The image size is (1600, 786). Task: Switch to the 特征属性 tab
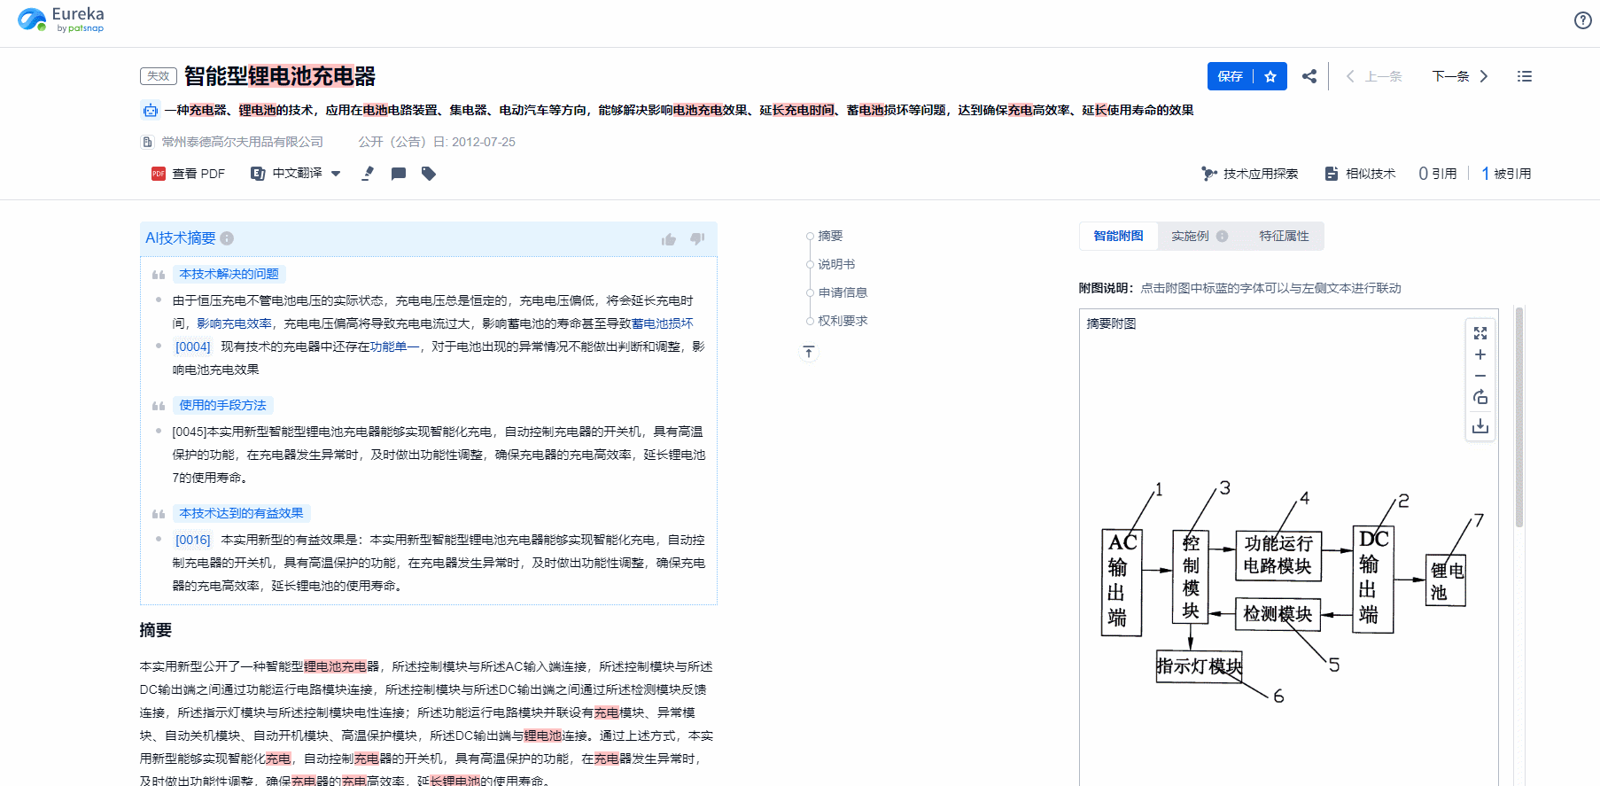pyautogui.click(x=1284, y=236)
